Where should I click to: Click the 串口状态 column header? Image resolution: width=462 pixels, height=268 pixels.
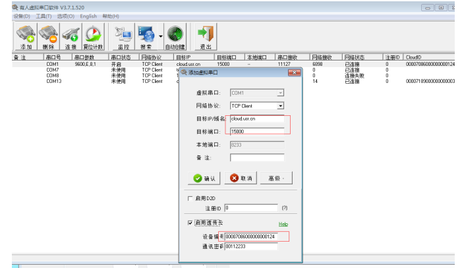(x=124, y=57)
